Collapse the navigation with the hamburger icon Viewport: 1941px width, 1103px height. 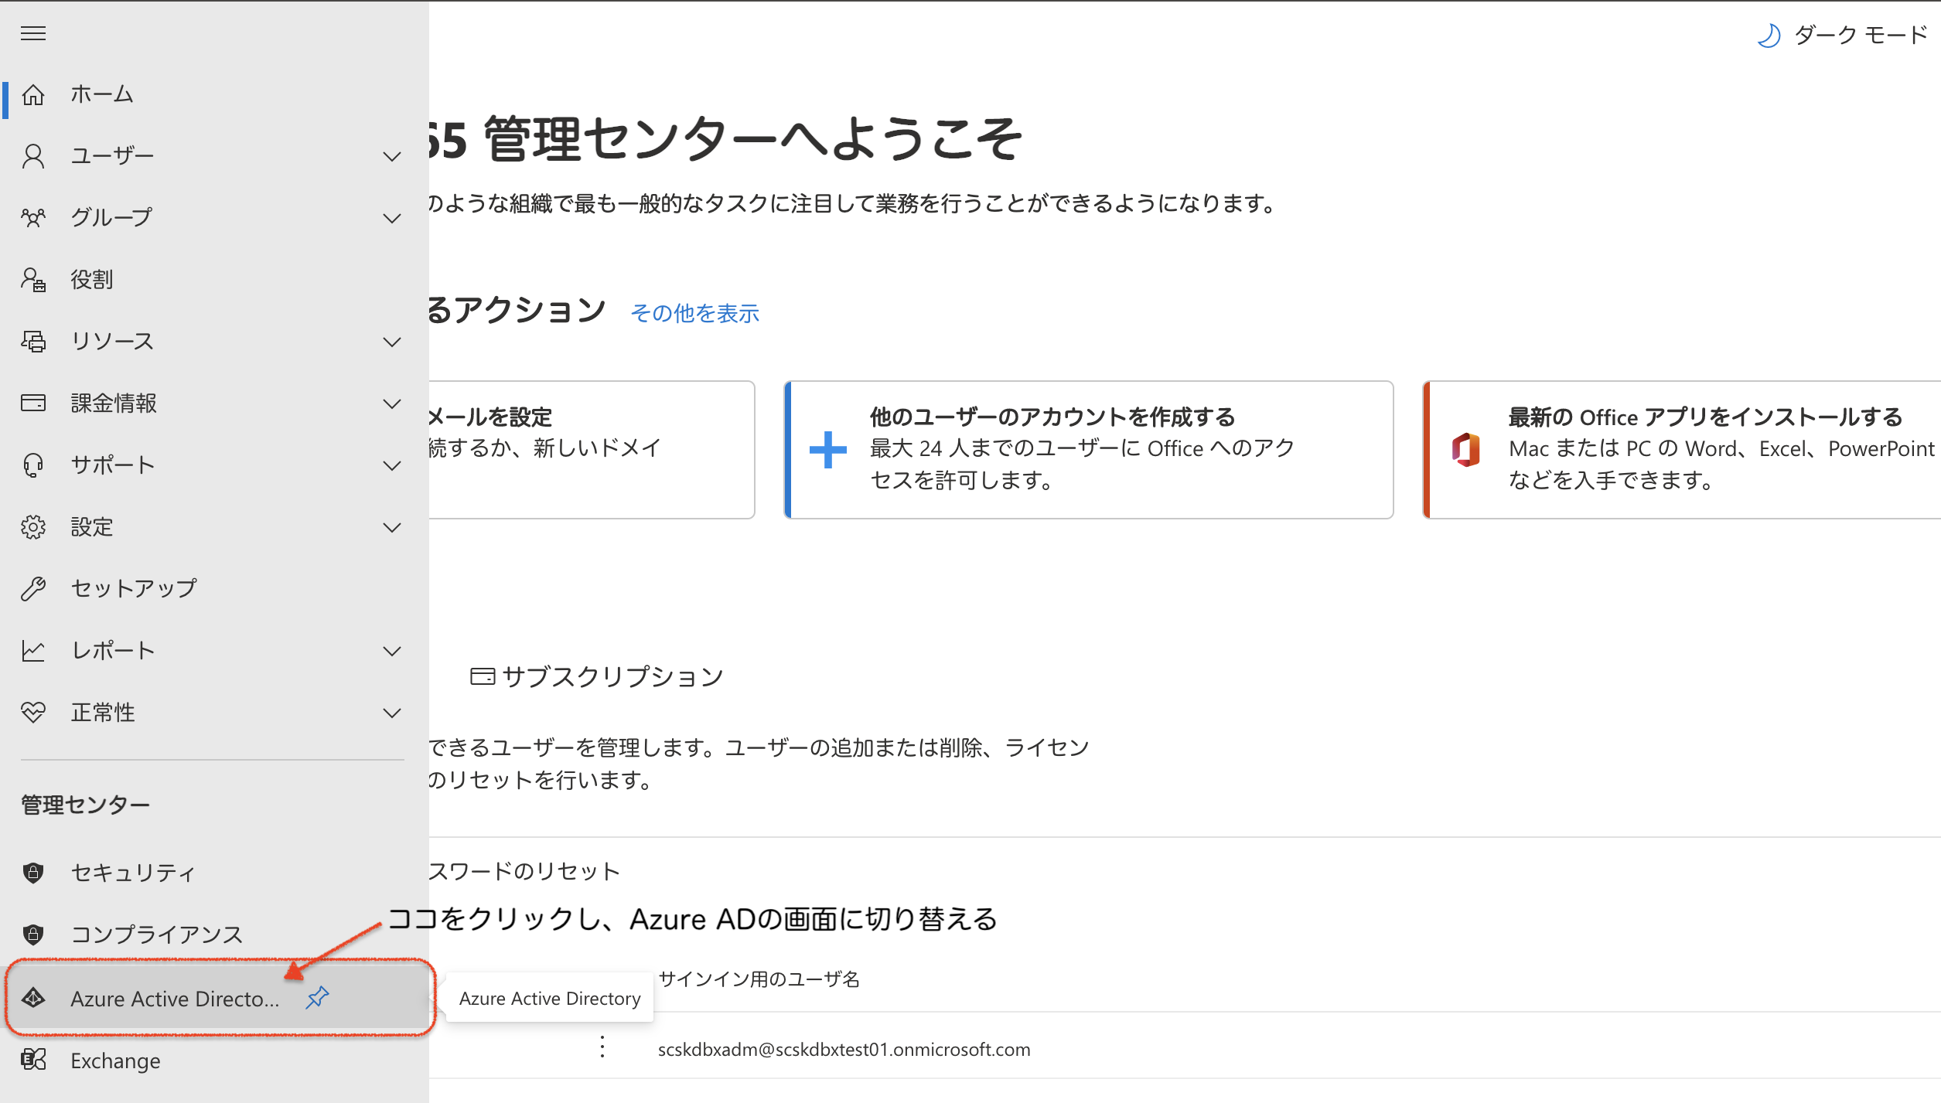[33, 33]
